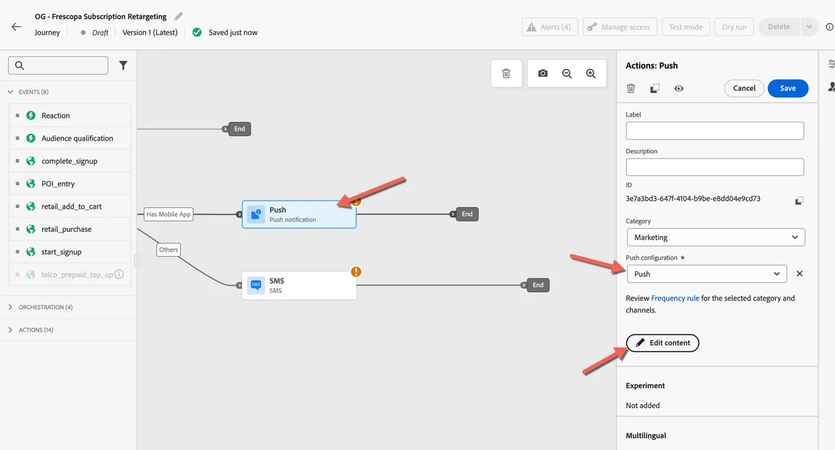The height and width of the screenshot is (450, 835).
Task: Cancel the Push action changes
Action: tap(744, 88)
